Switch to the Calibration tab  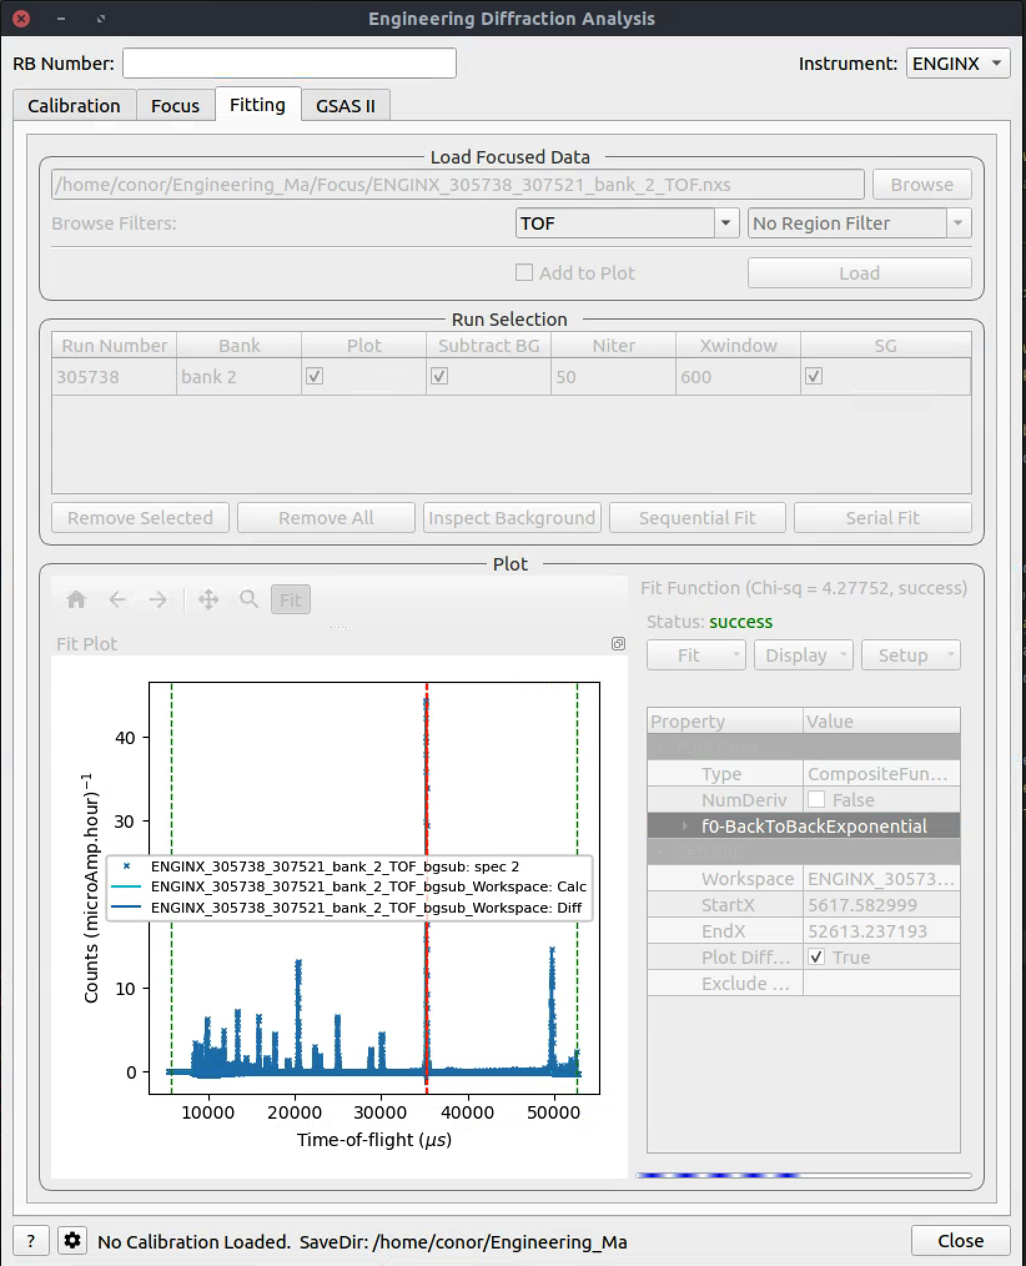click(x=74, y=105)
